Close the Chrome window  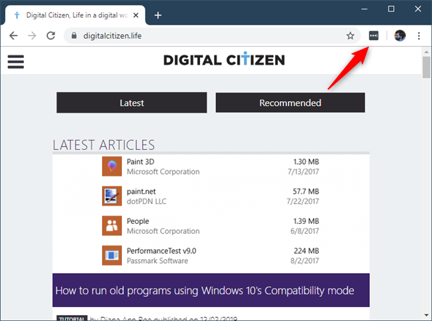418,9
